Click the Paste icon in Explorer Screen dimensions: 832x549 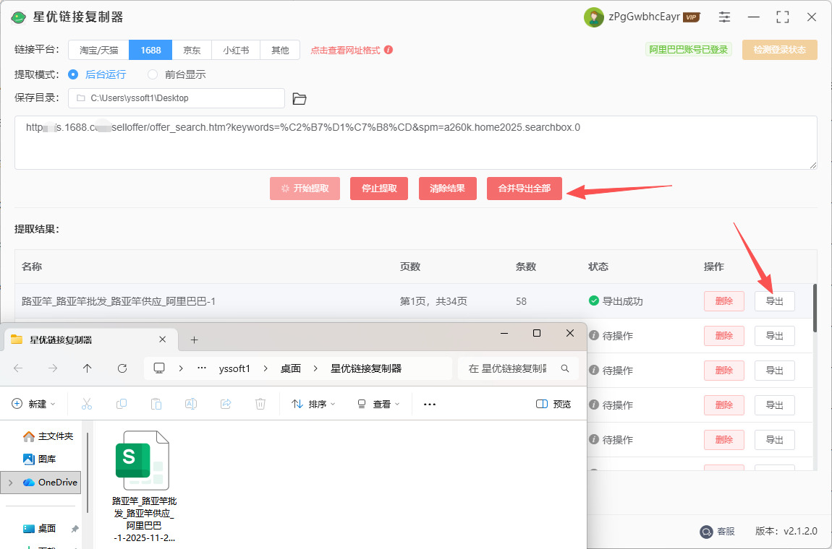click(156, 405)
